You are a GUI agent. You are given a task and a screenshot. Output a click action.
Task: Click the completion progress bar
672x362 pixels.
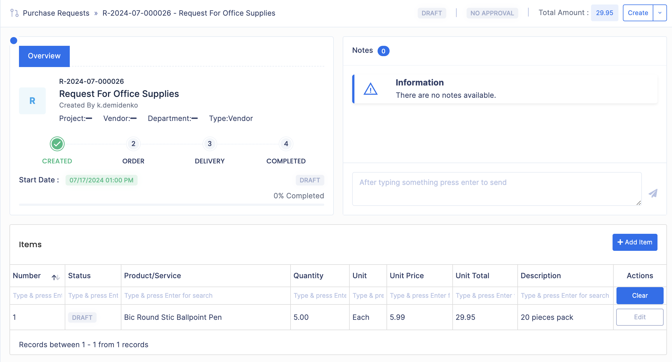pos(172,205)
